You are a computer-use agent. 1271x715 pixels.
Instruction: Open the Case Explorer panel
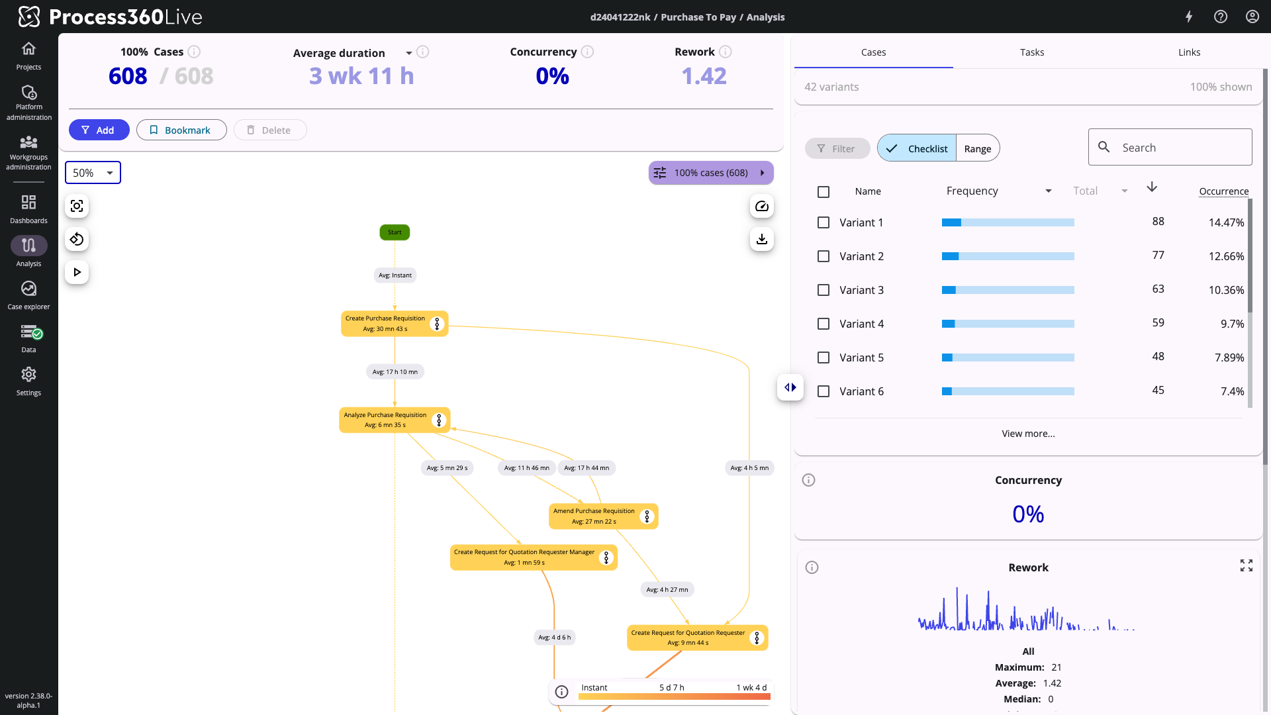coord(29,294)
